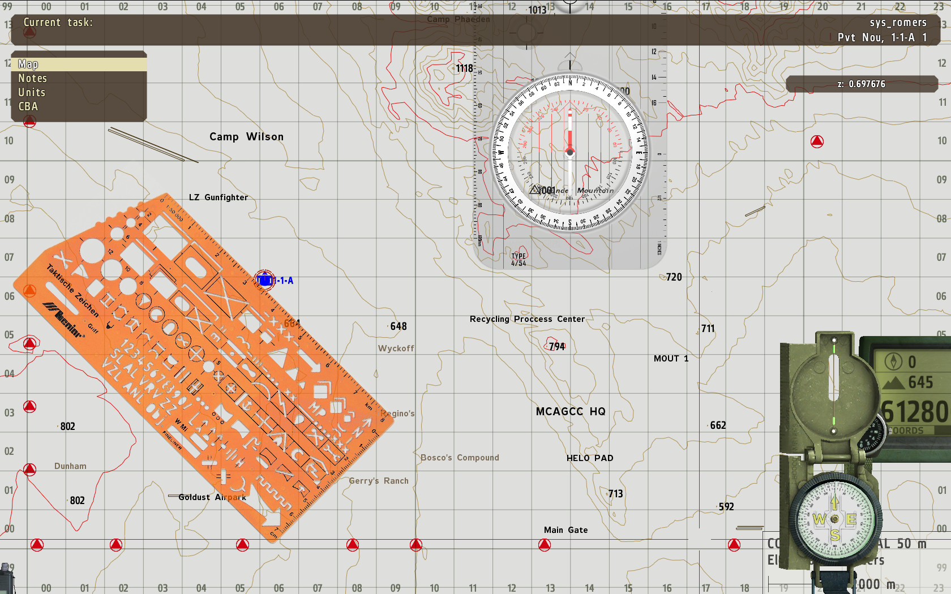Click the red triangle marker east of the baseplate compass
Image resolution: width=951 pixels, height=594 pixels.
[817, 141]
